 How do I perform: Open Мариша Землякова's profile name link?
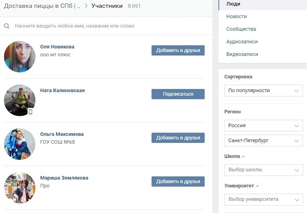coord(64,178)
